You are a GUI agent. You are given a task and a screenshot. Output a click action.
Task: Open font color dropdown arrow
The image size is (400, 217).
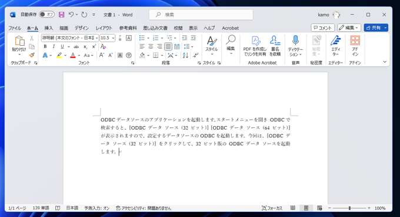(x=79, y=55)
